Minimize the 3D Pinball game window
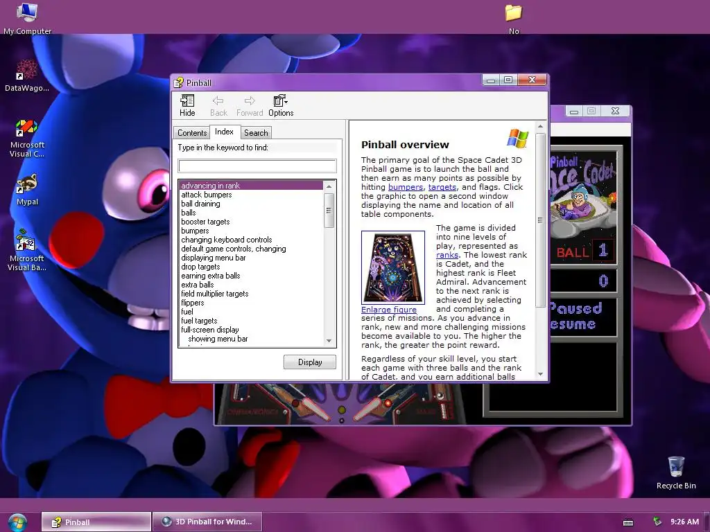The image size is (710, 532). [574, 112]
